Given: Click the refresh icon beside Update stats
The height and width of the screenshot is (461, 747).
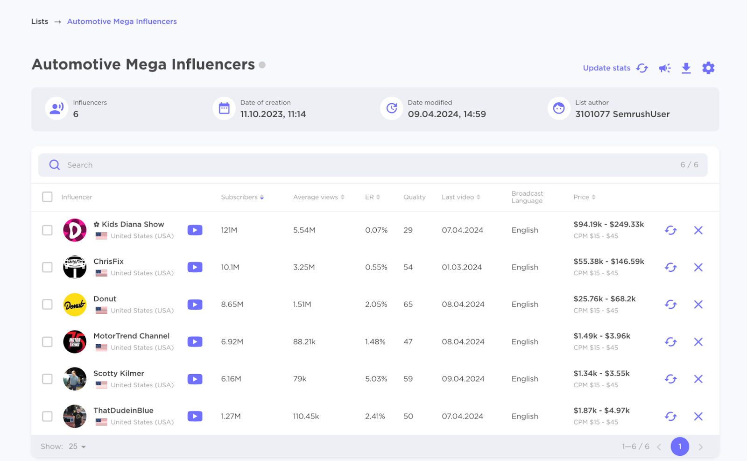Looking at the screenshot, I should [642, 68].
